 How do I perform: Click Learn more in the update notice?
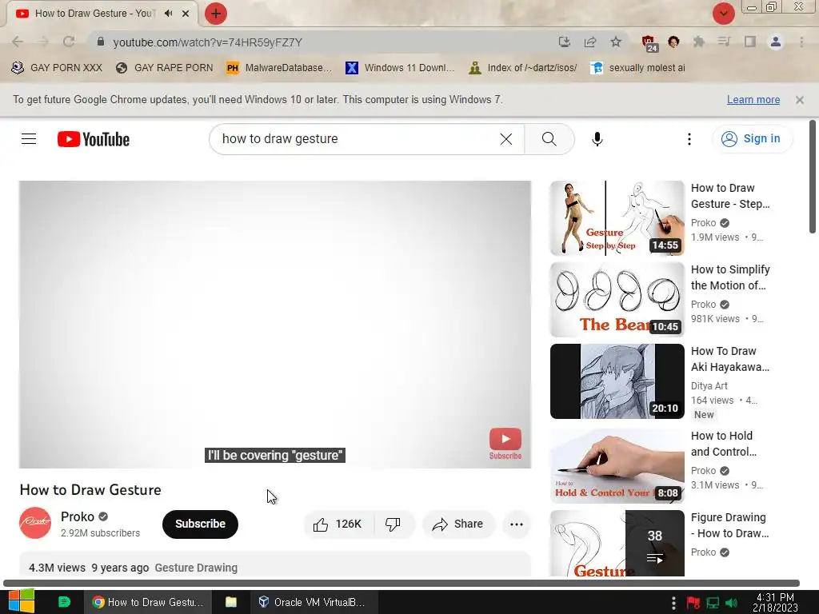[x=753, y=100]
